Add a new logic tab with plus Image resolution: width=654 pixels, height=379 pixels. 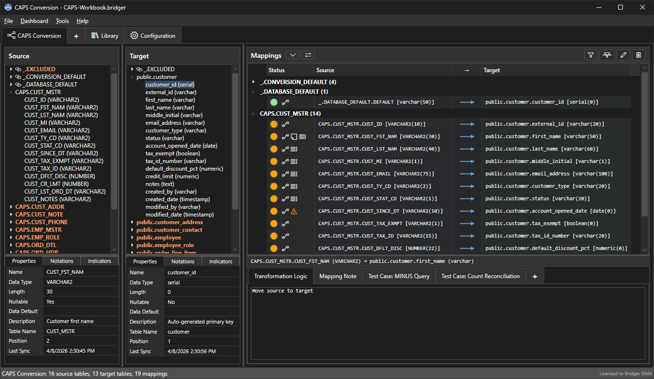[535, 276]
